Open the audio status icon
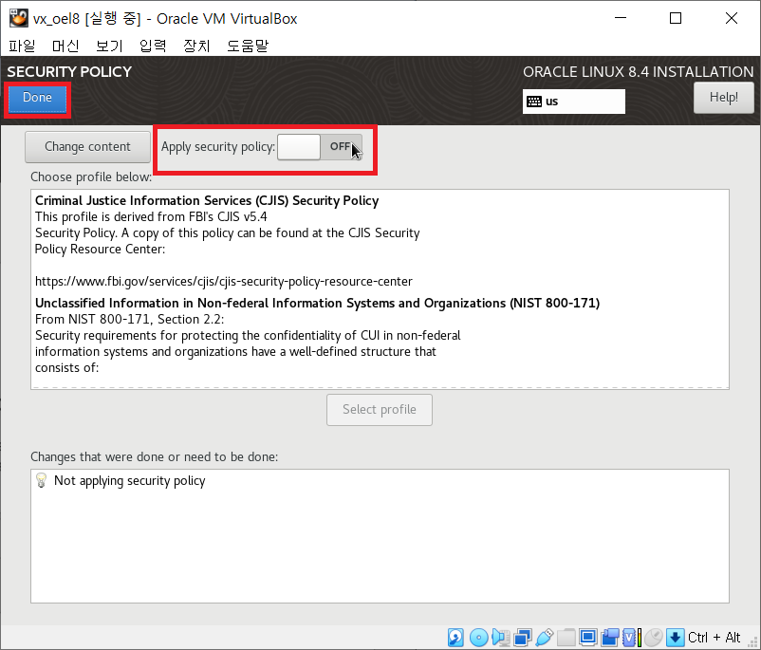 [500, 638]
